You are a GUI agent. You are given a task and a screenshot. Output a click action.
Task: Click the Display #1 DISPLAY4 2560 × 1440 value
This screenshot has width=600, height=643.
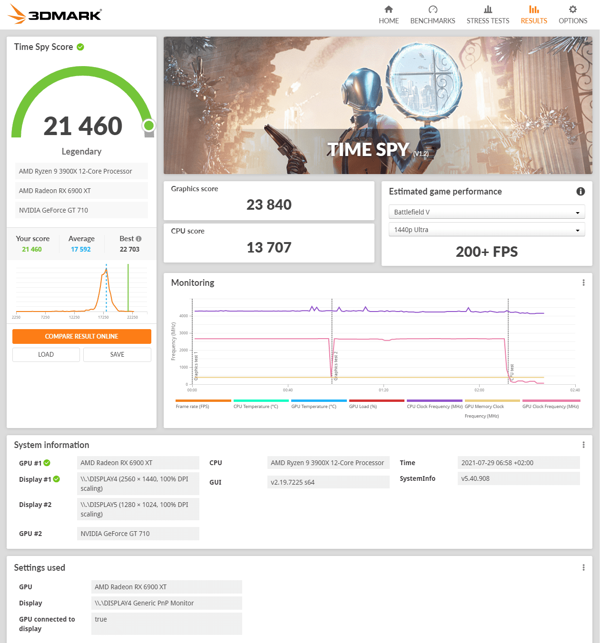(138, 484)
